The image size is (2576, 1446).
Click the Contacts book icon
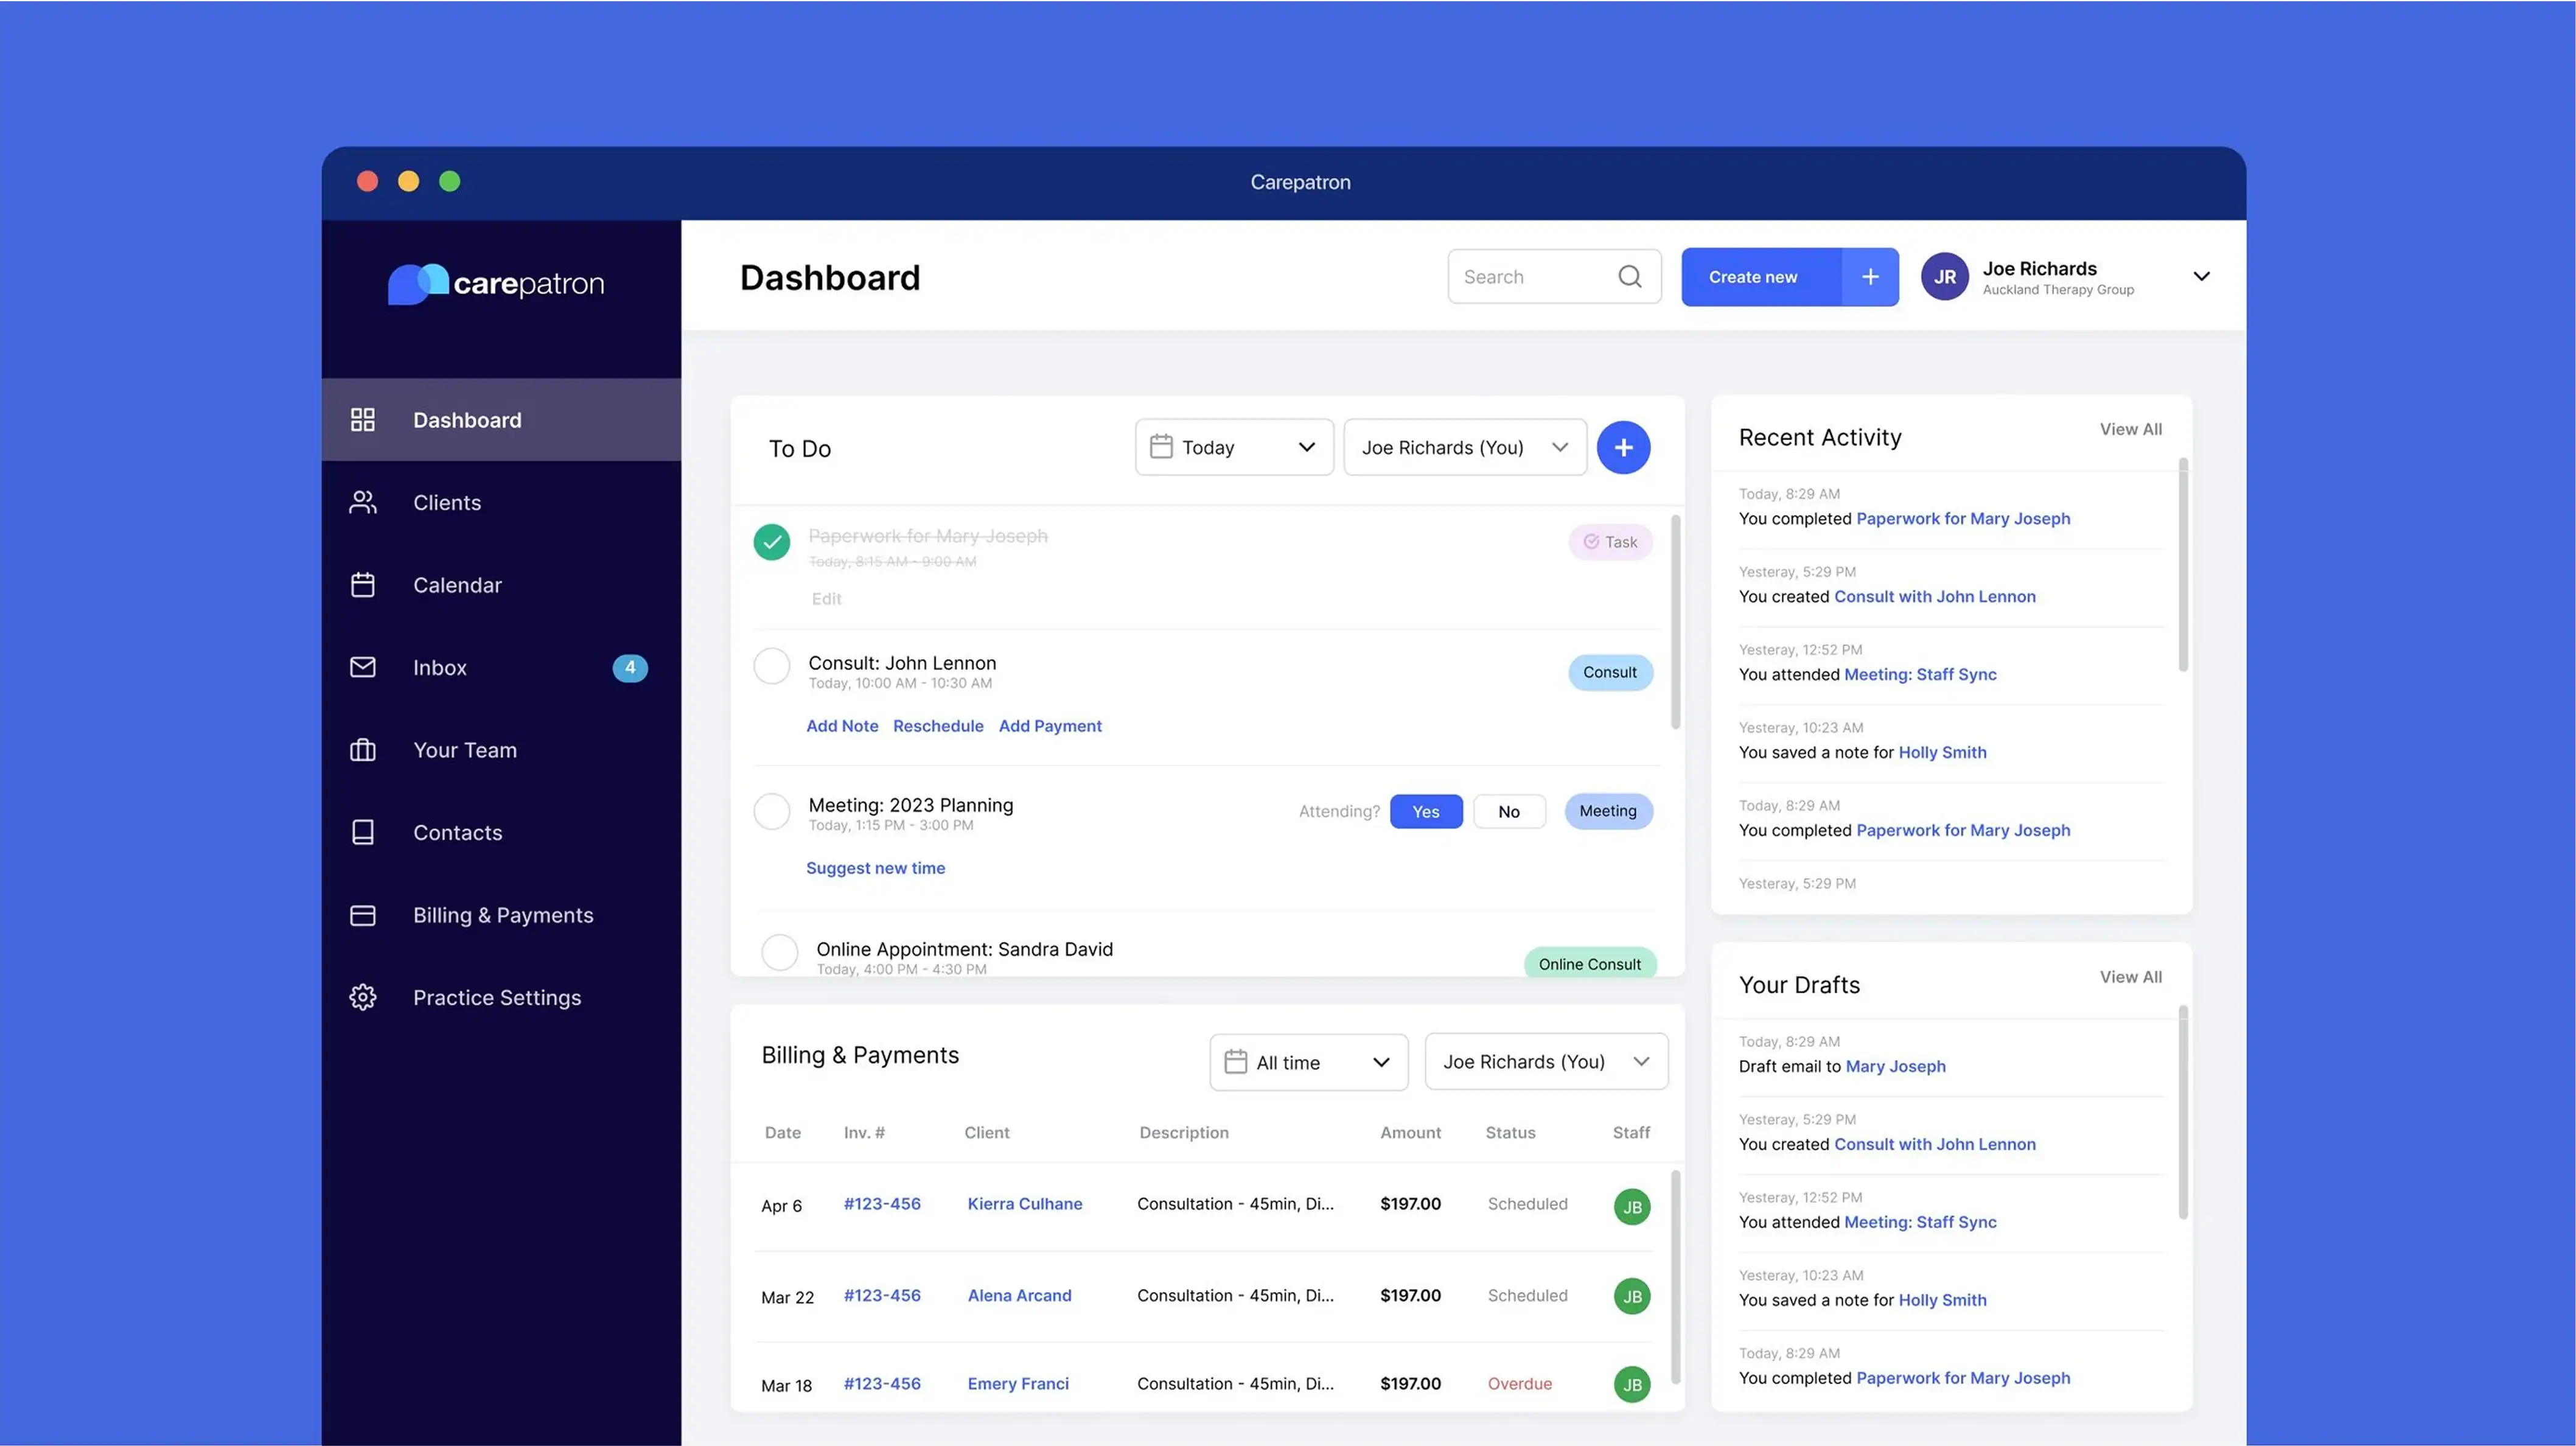363,832
